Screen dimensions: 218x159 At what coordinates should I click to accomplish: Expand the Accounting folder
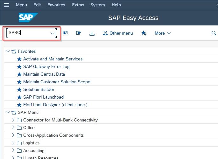tap(13, 150)
